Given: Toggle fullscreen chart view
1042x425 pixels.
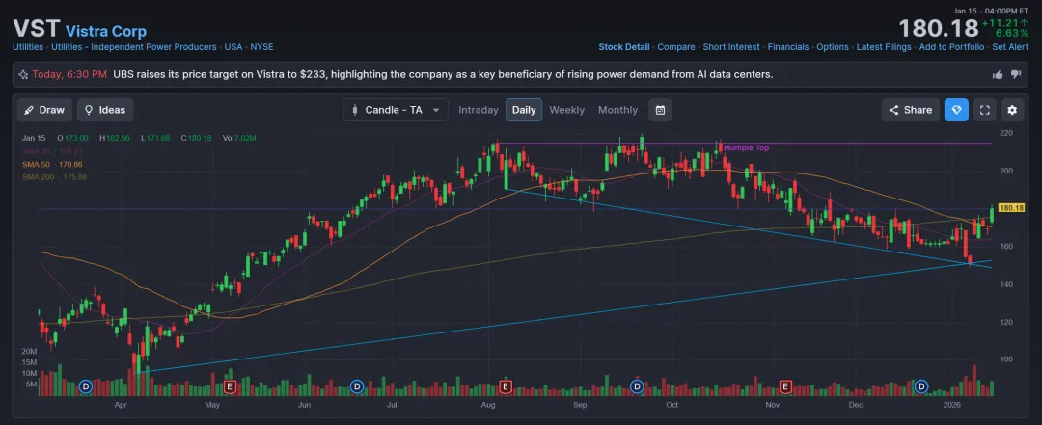Looking at the screenshot, I should point(984,110).
